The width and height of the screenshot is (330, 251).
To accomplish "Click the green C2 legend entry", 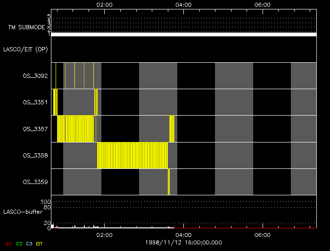I will (x=19, y=243).
